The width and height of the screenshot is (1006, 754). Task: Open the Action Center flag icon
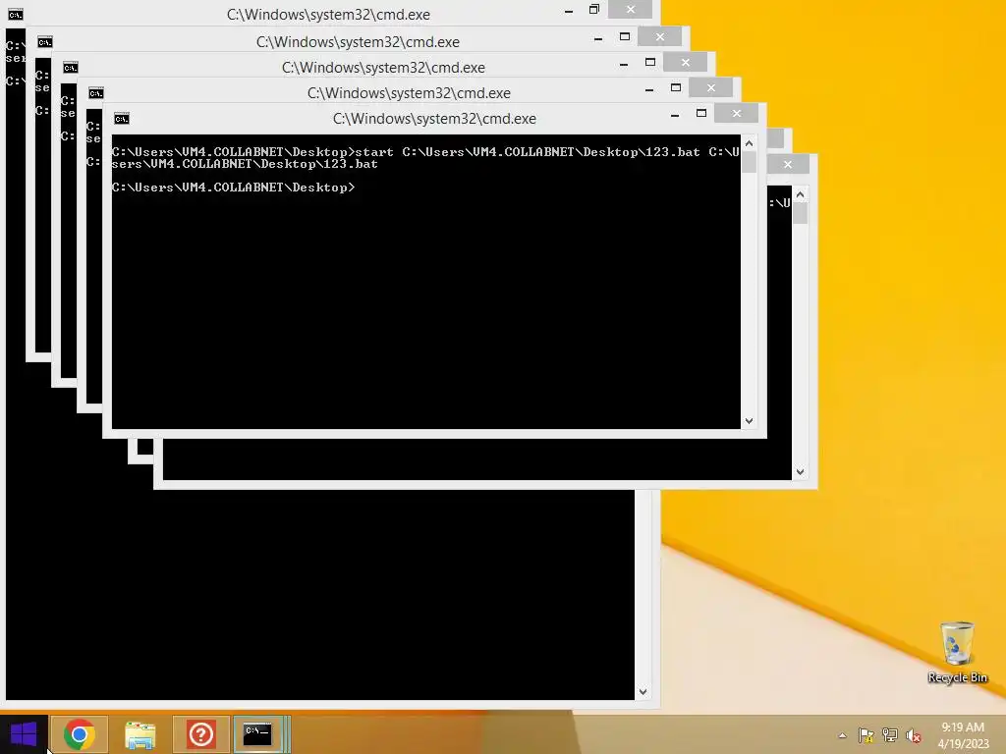click(x=866, y=735)
